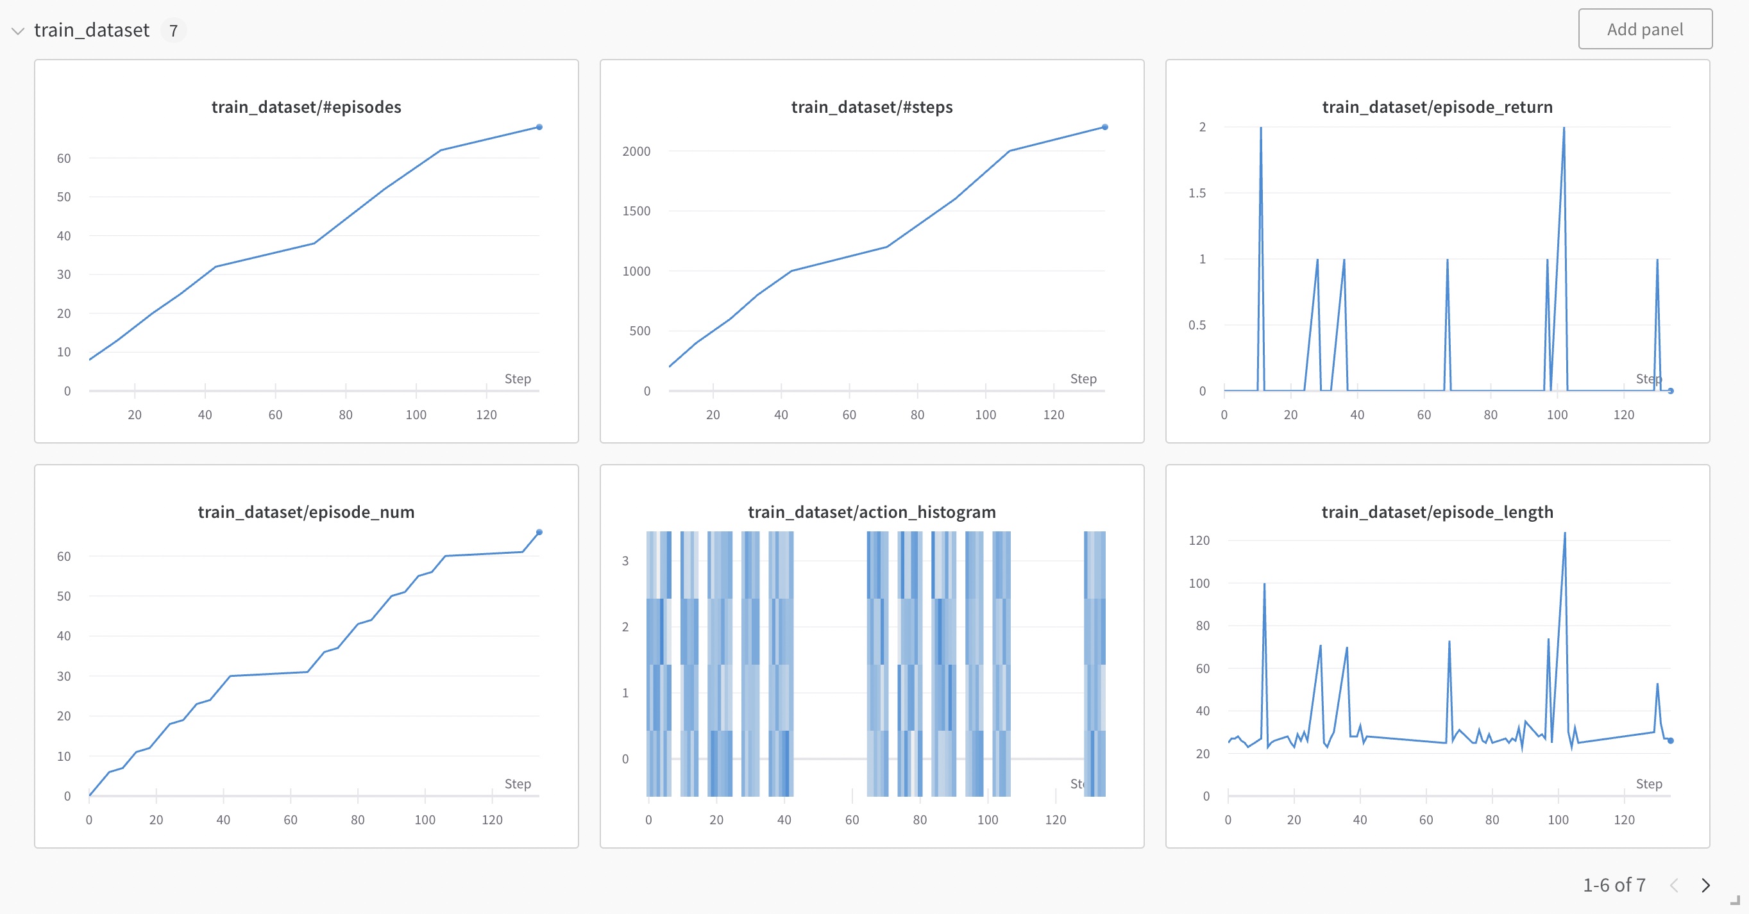Click the train_dataset/episode_length title

[x=1437, y=512]
